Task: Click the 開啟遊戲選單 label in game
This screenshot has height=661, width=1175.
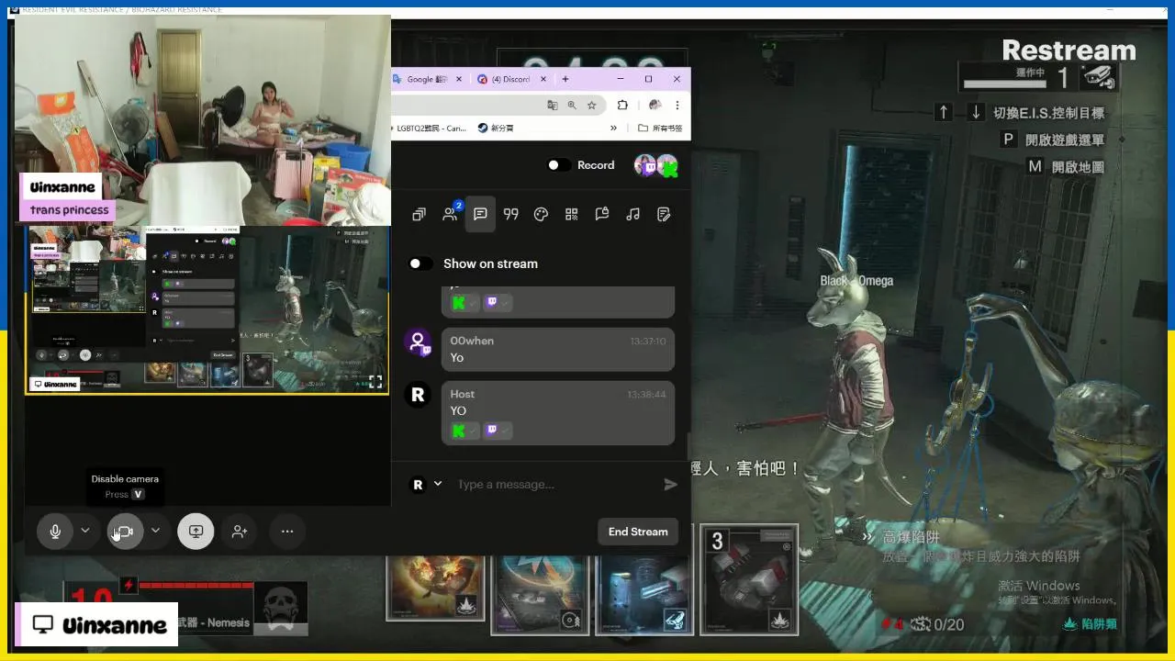Action: coord(1065,140)
